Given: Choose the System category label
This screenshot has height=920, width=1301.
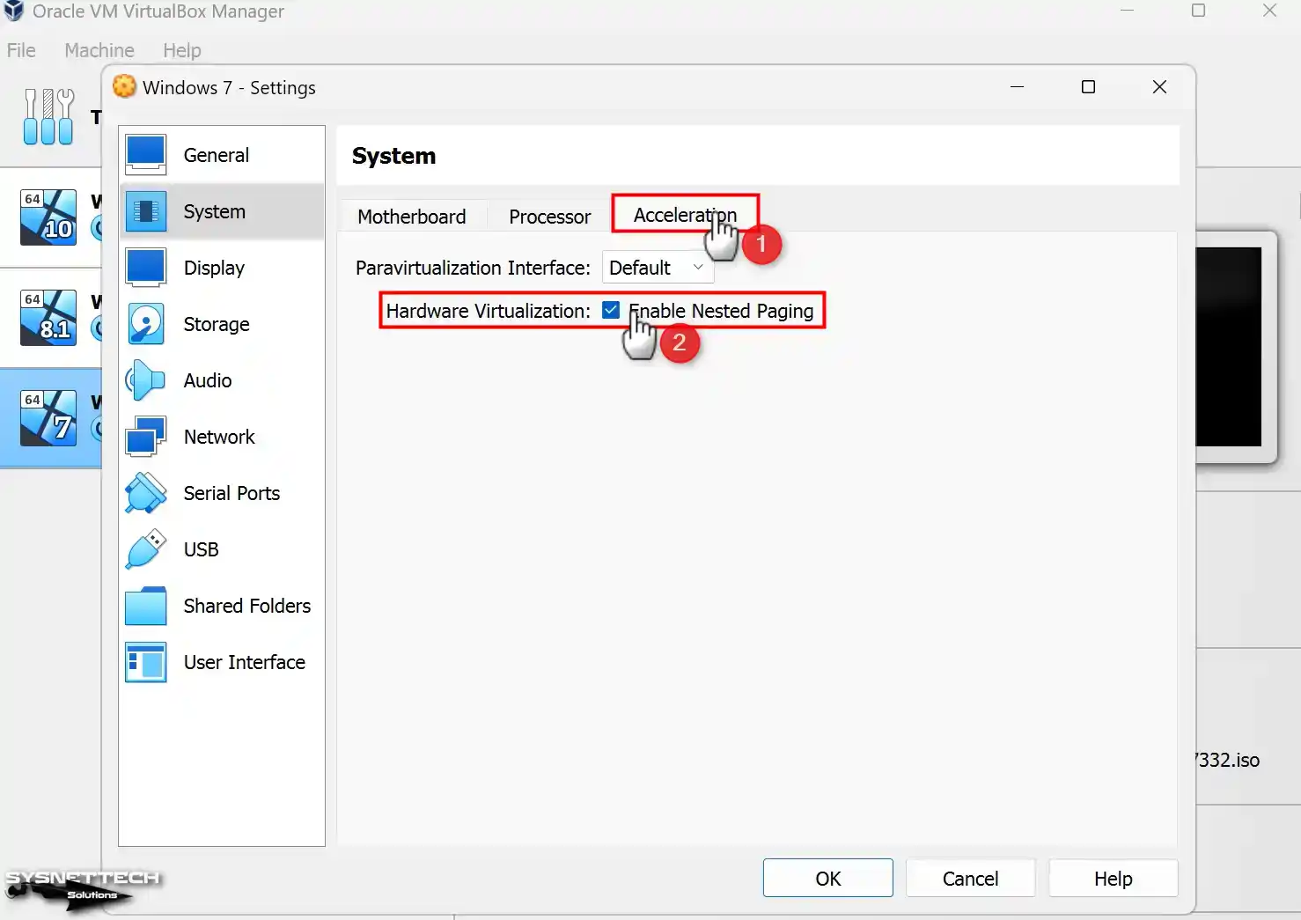Looking at the screenshot, I should point(214,211).
